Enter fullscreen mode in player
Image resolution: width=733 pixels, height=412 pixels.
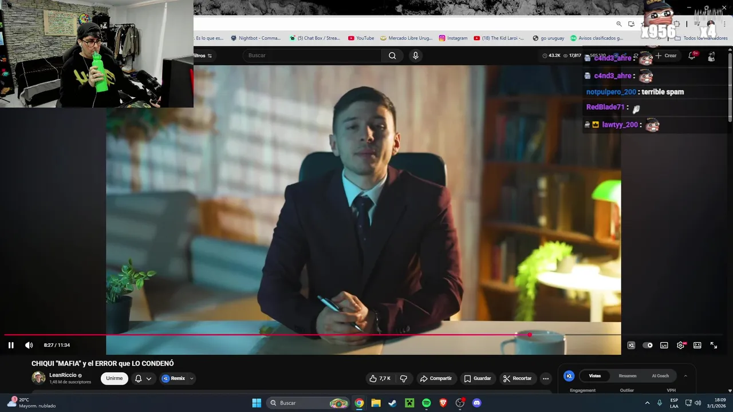(x=714, y=345)
